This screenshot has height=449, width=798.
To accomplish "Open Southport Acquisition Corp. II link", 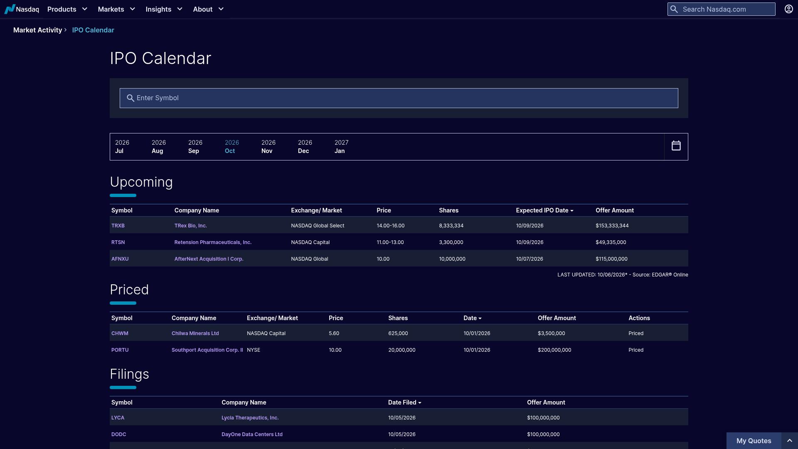I will coord(207,350).
